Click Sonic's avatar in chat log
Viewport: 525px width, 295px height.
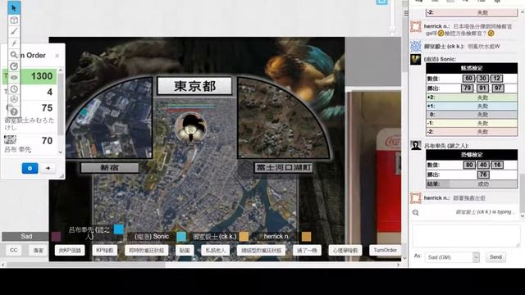(x=416, y=60)
